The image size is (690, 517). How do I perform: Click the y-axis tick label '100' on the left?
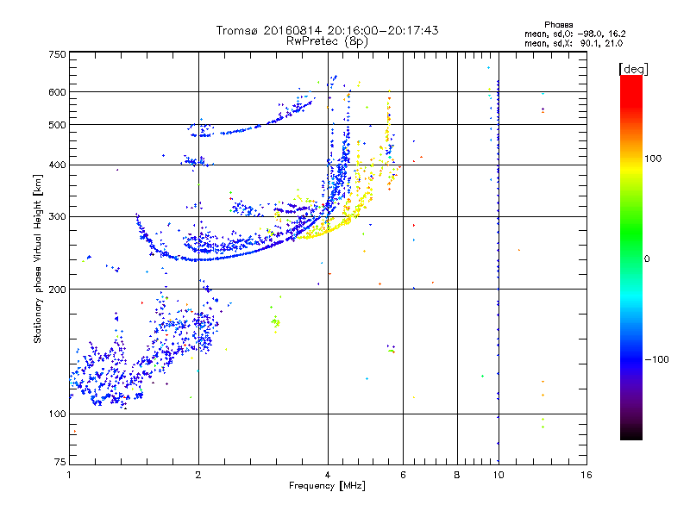[x=57, y=414]
